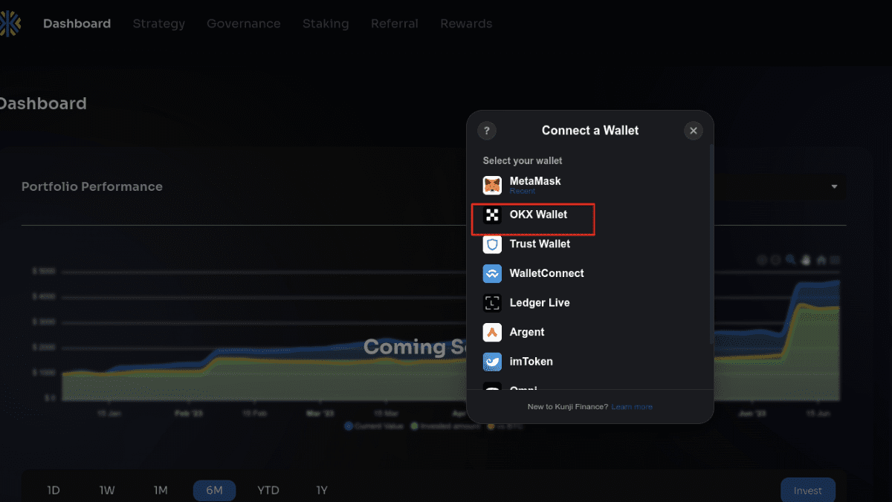892x502 pixels.
Task: Open the help question mark icon
Action: [x=487, y=131]
